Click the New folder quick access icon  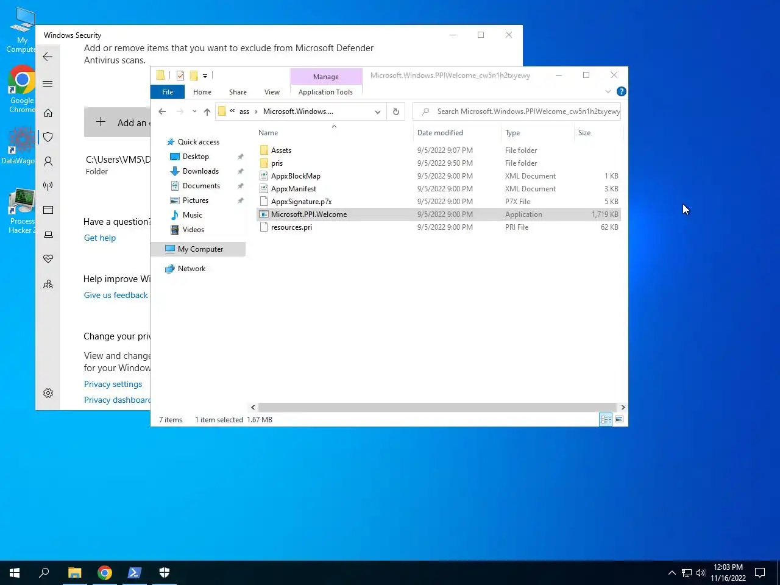pyautogui.click(x=194, y=76)
